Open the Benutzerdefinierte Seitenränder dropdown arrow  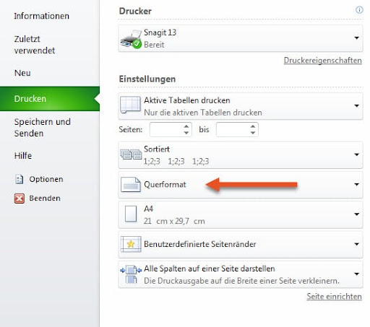point(357,244)
